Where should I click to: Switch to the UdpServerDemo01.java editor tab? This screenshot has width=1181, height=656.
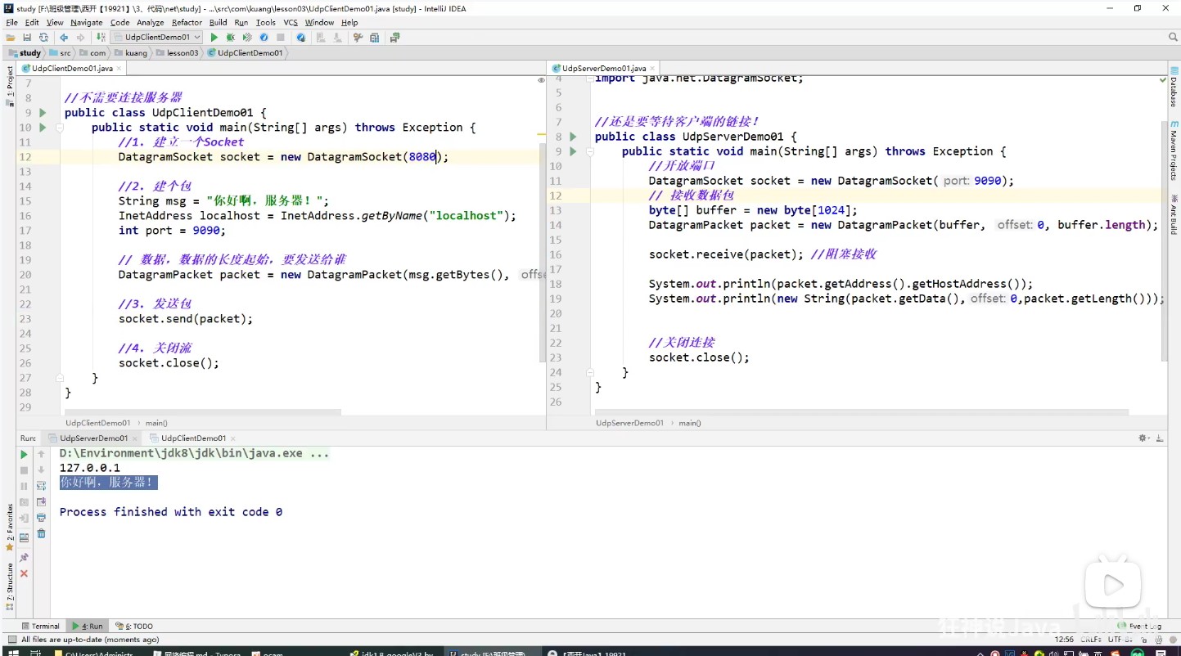604,69
